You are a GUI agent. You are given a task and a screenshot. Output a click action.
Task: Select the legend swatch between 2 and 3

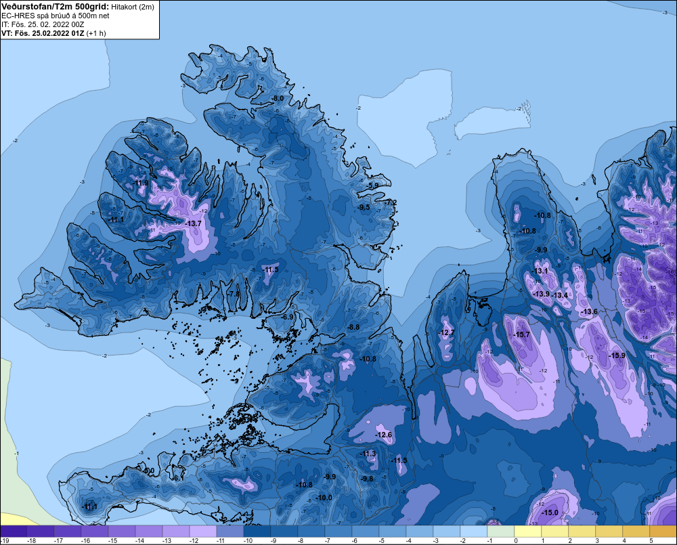coord(582,531)
